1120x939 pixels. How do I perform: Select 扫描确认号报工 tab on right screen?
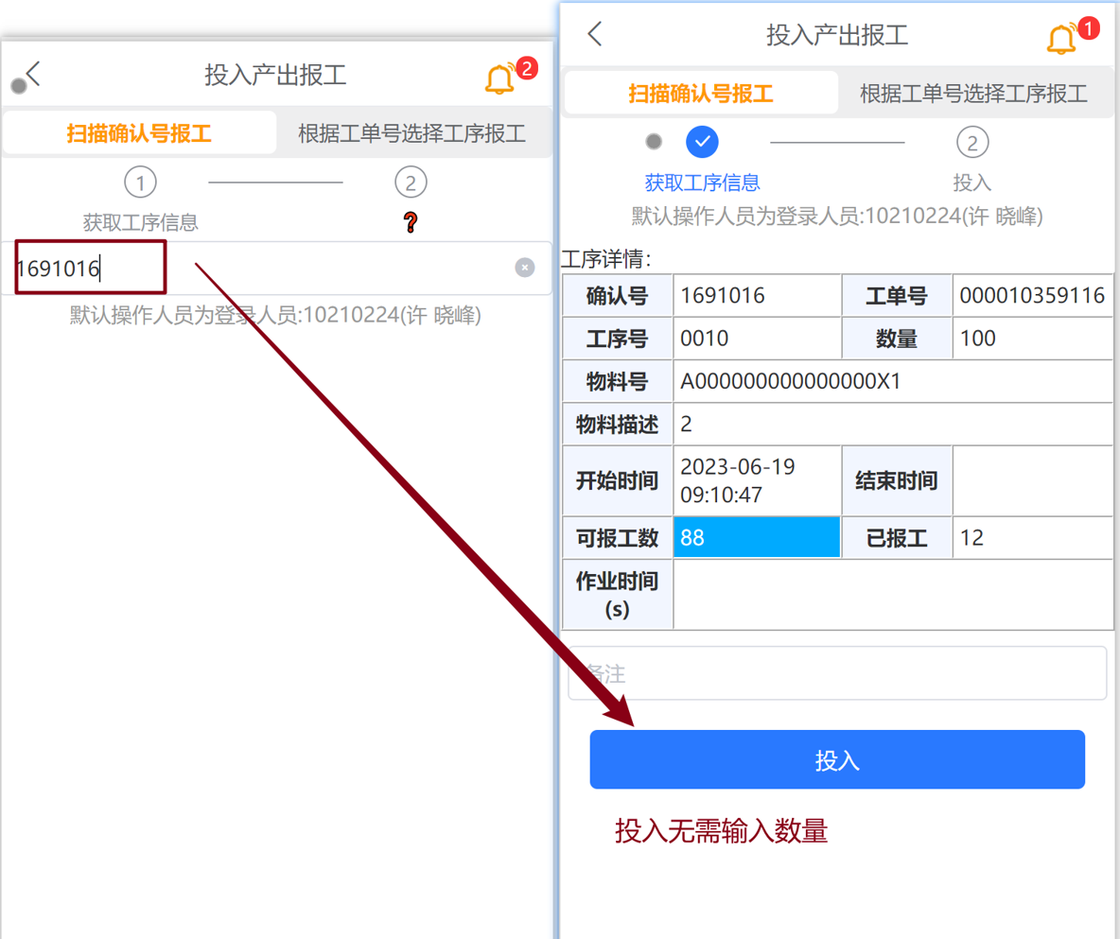(701, 93)
